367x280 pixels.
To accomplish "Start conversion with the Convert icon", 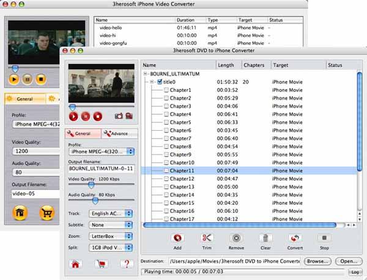I will [295, 238].
